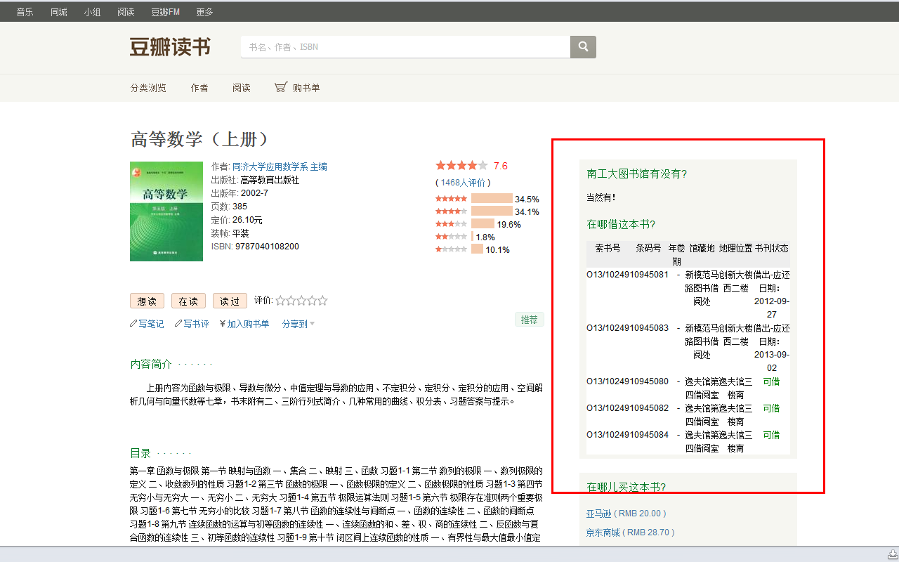Open the 1468人评价 ratings link
The width and height of the screenshot is (899, 562).
(462, 182)
